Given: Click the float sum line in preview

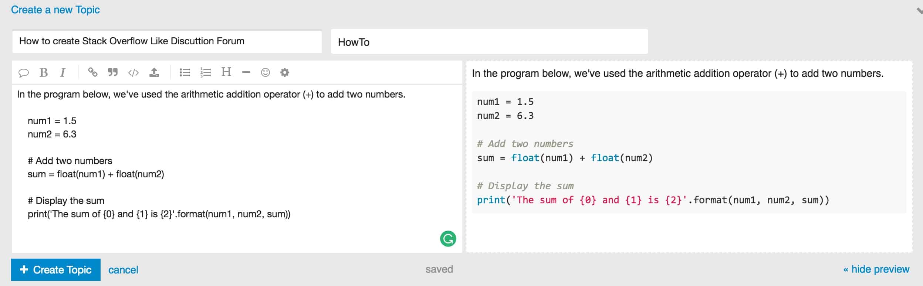Looking at the screenshot, I should 565,158.
